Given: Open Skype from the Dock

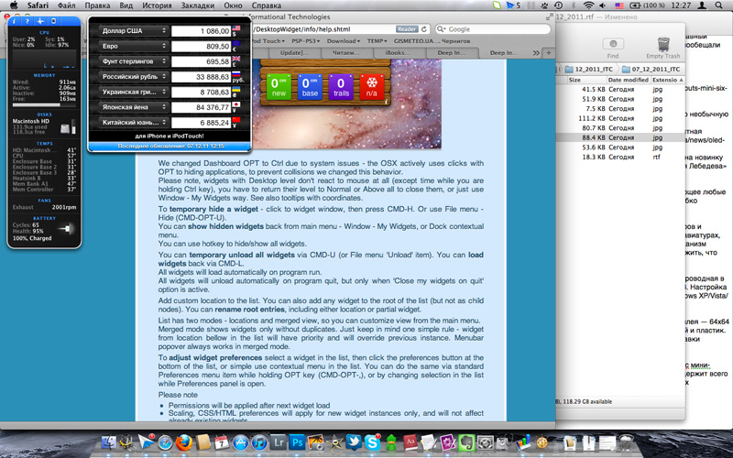Looking at the screenshot, I should point(372,442).
